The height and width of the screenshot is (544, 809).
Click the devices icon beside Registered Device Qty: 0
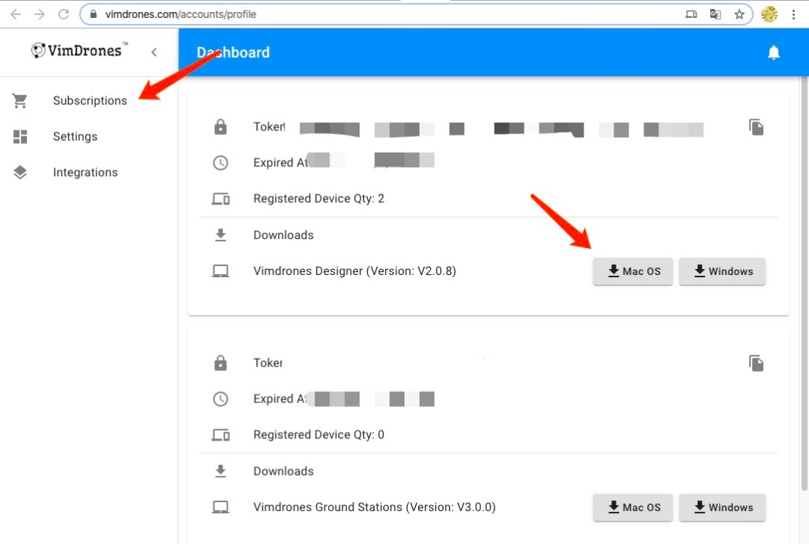tap(221, 435)
